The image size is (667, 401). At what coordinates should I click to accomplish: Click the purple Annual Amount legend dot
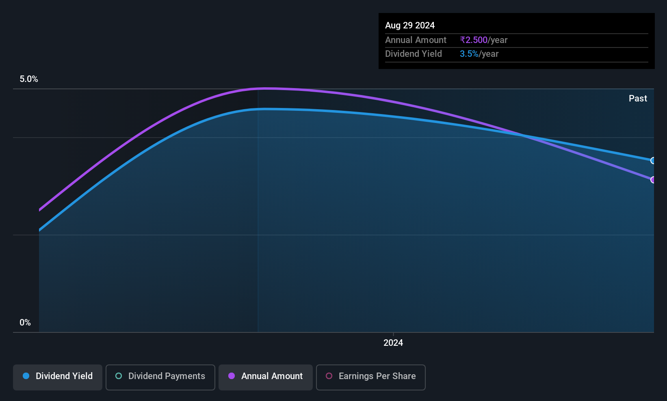[x=232, y=376]
